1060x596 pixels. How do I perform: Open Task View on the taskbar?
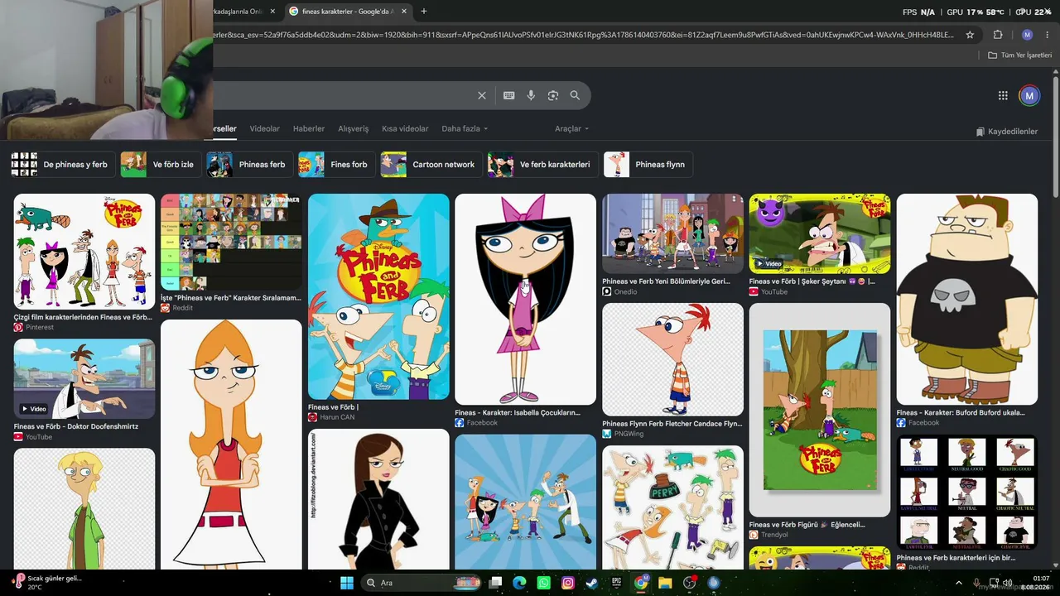point(495,583)
